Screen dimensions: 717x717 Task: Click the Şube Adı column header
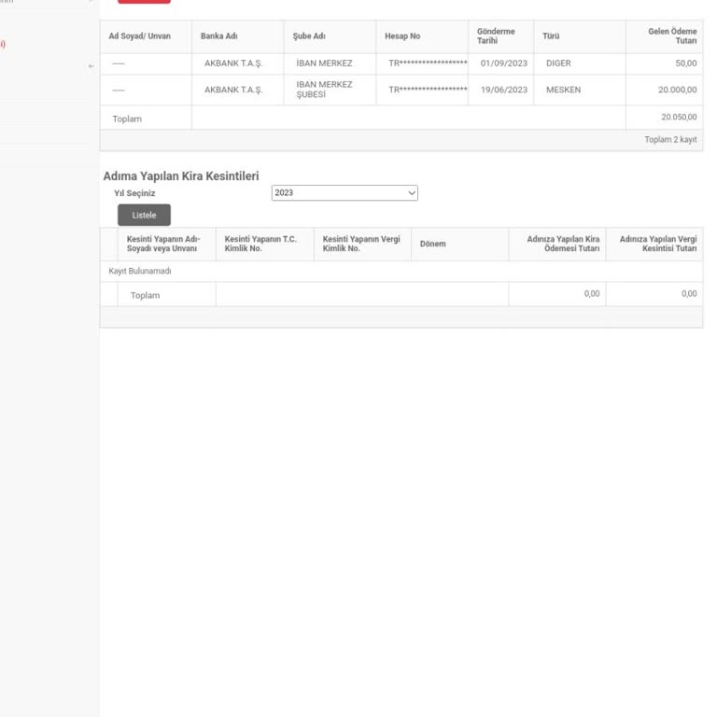coord(308,36)
